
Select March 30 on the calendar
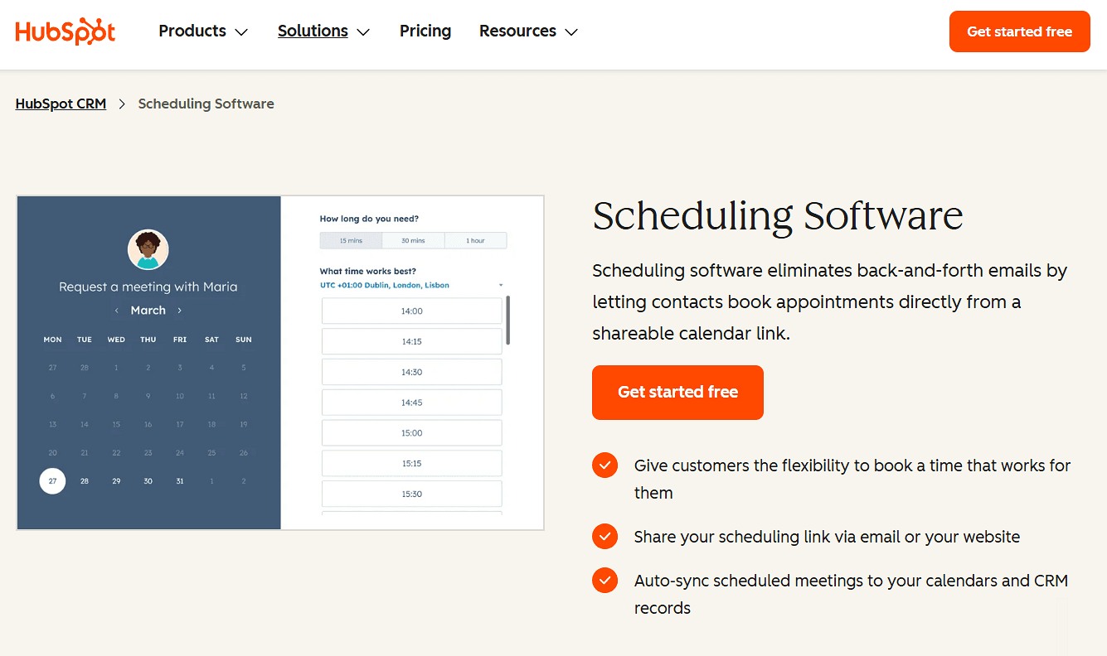pyautogui.click(x=148, y=480)
